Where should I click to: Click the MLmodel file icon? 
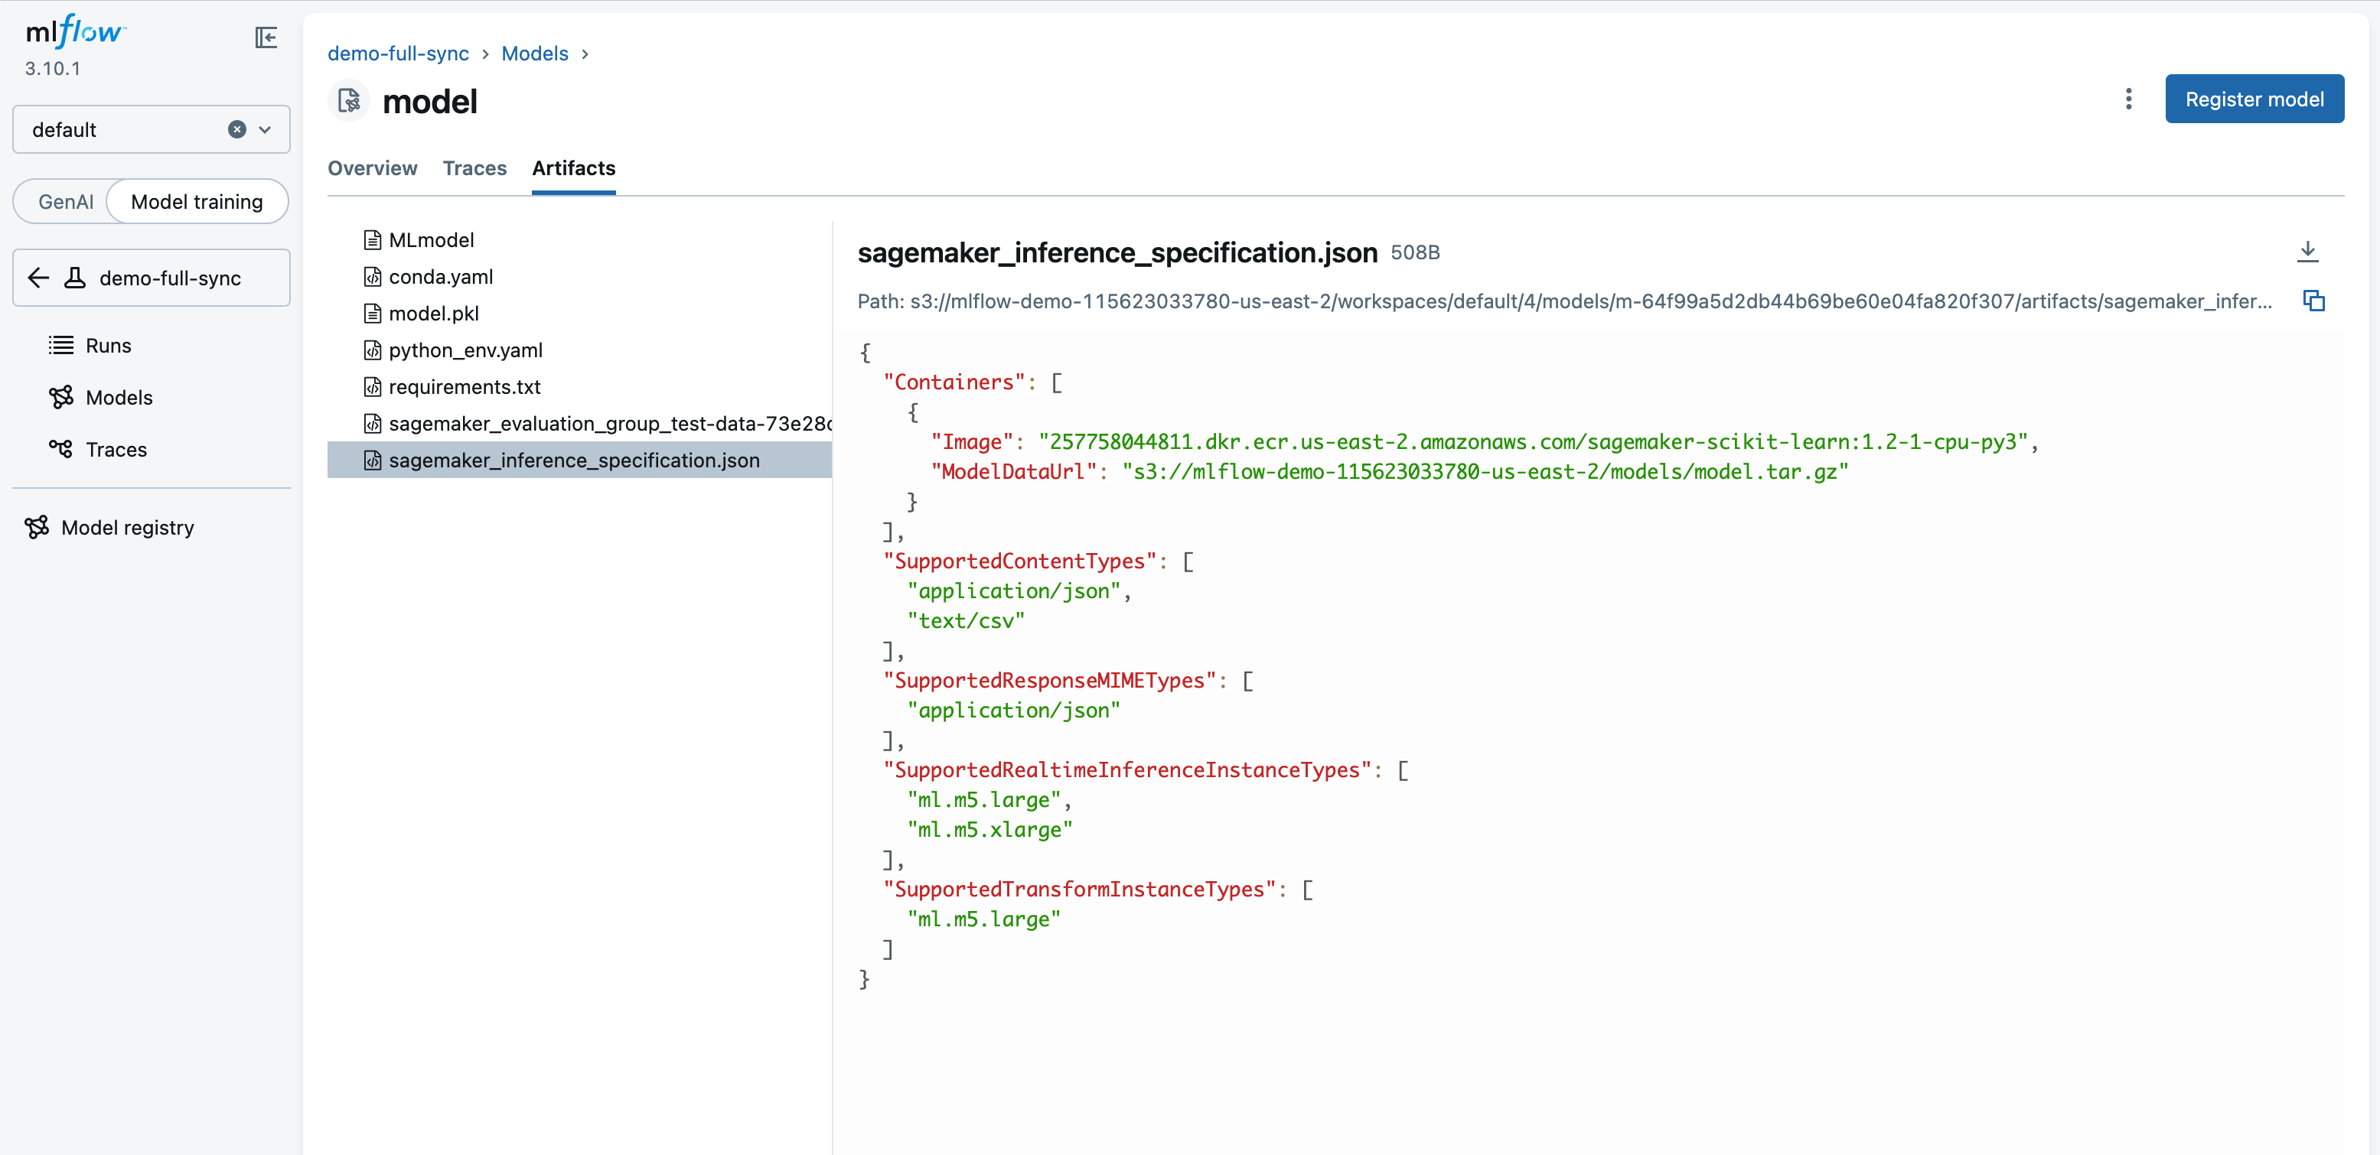point(373,240)
